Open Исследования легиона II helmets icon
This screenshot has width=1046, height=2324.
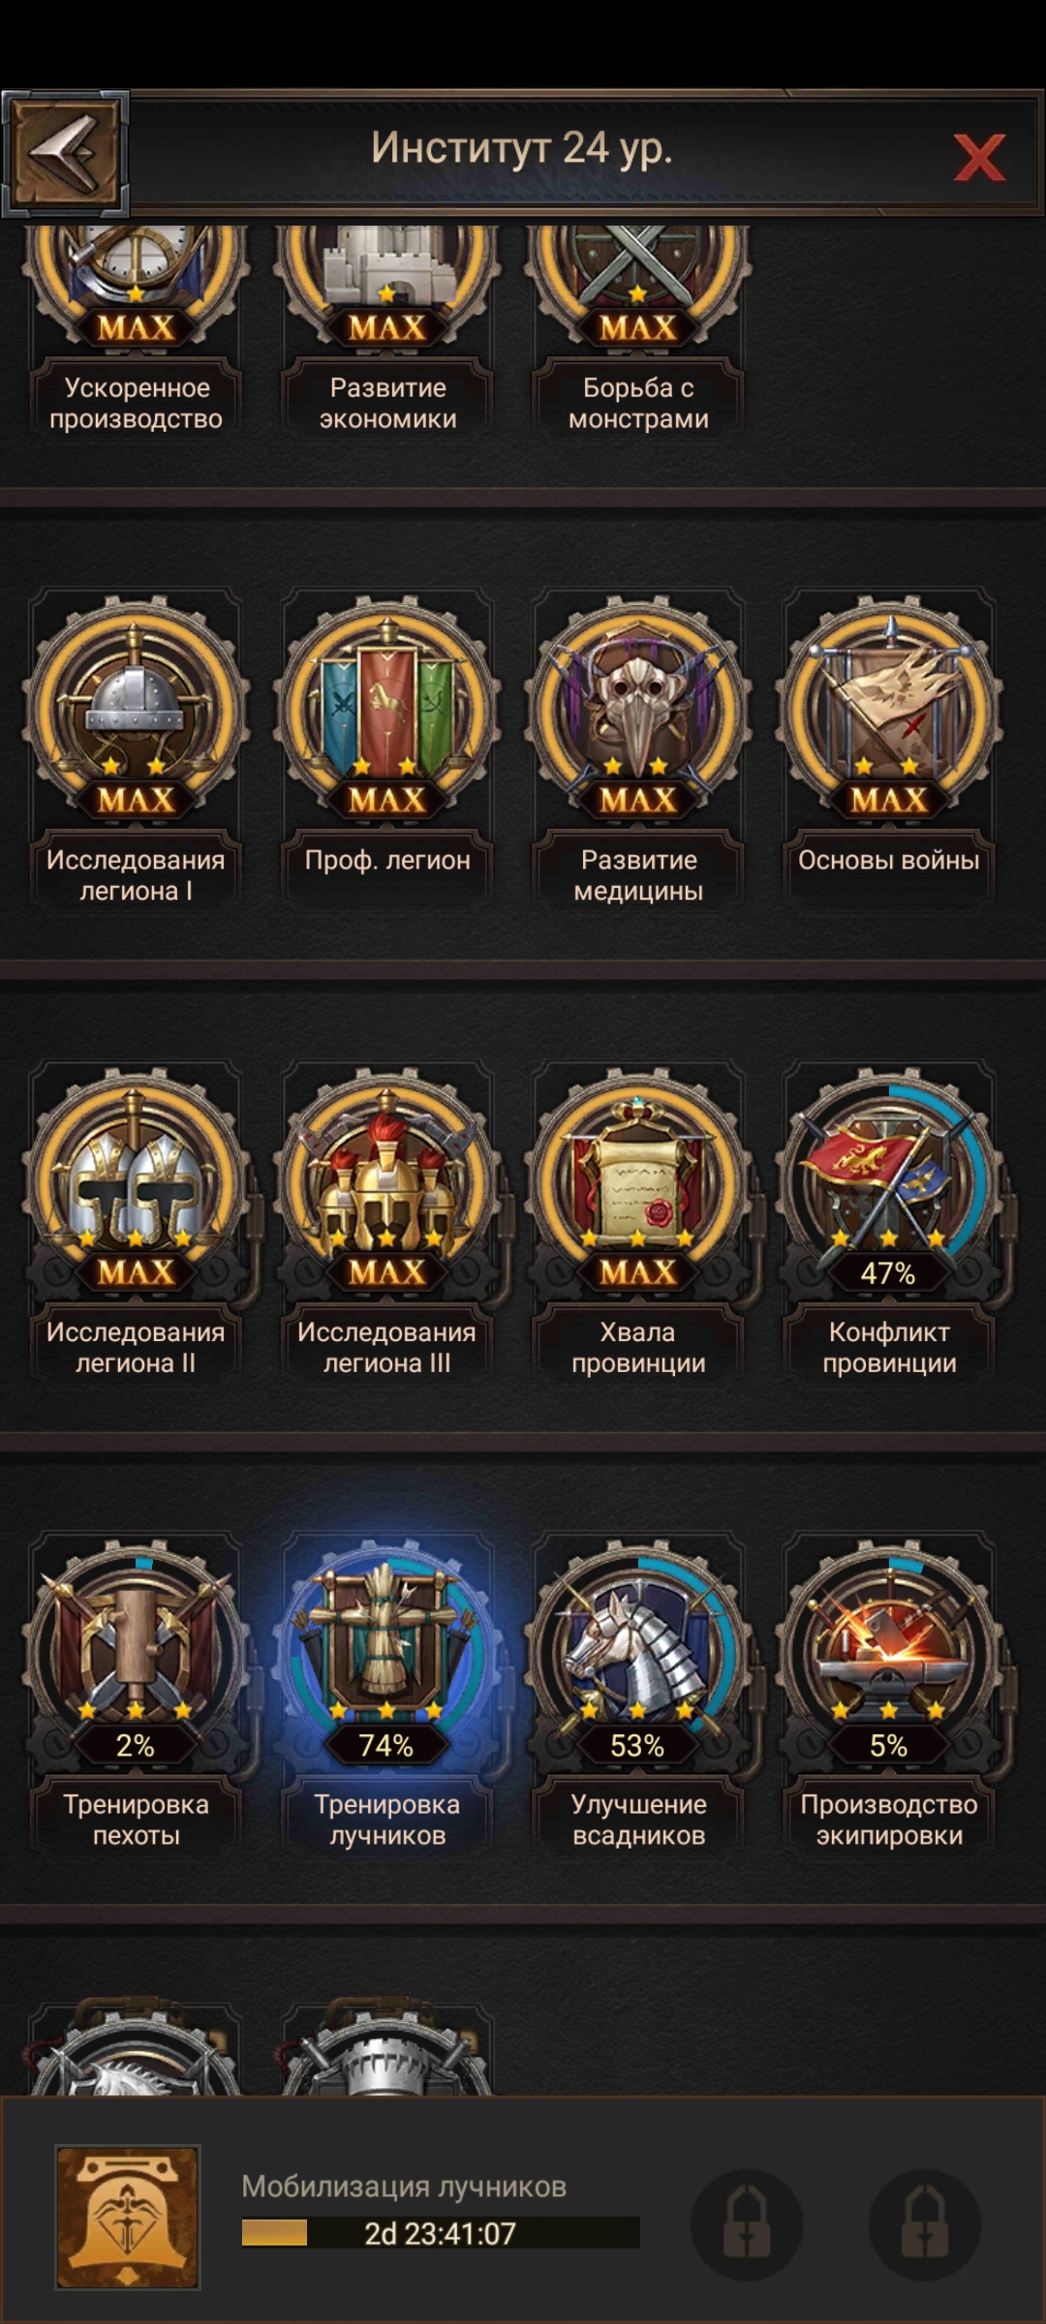tap(136, 1189)
